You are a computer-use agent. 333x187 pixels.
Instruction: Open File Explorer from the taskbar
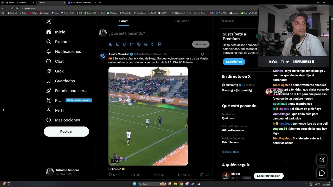point(176,184)
